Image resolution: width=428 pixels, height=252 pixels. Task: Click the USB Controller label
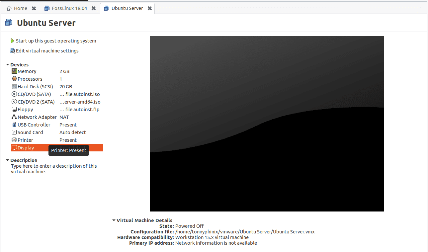pos(34,125)
